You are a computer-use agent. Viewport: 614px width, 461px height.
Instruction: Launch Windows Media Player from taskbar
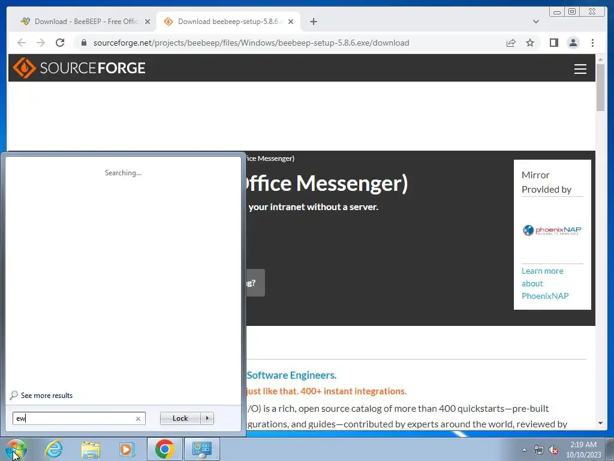pyautogui.click(x=127, y=449)
